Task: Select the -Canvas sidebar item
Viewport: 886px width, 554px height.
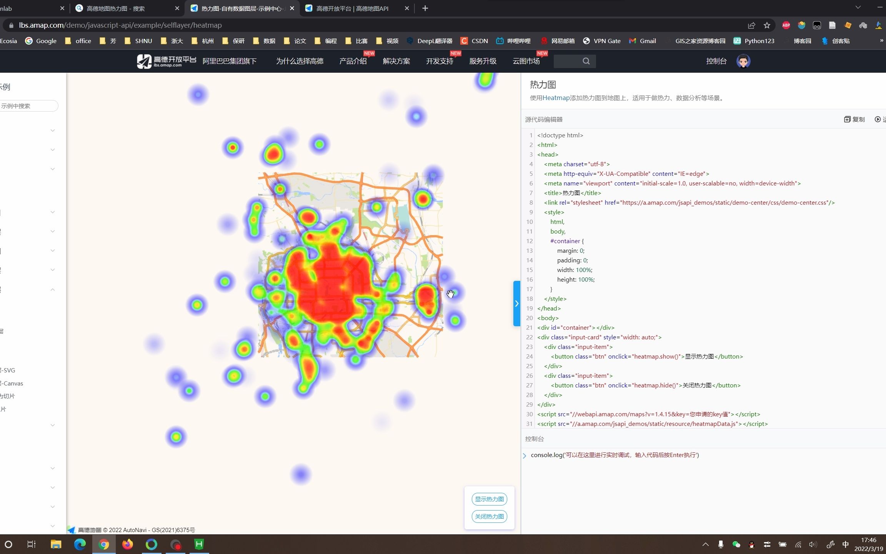Action: click(12, 384)
